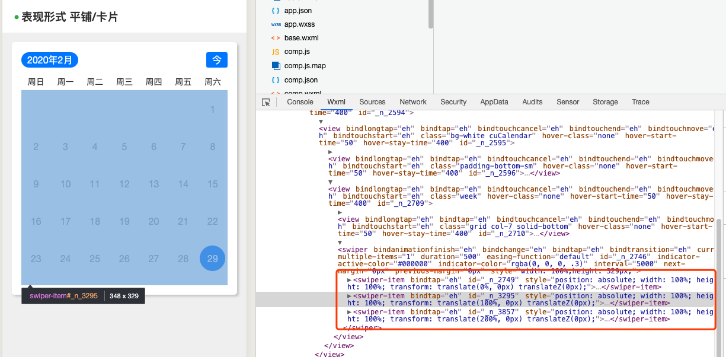Select day 27 in the calendar

(x=153, y=259)
